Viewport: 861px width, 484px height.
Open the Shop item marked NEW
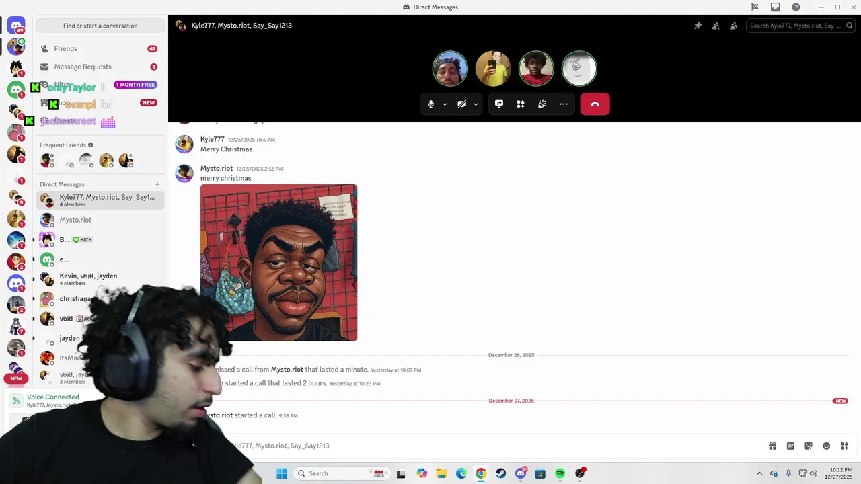(x=100, y=103)
